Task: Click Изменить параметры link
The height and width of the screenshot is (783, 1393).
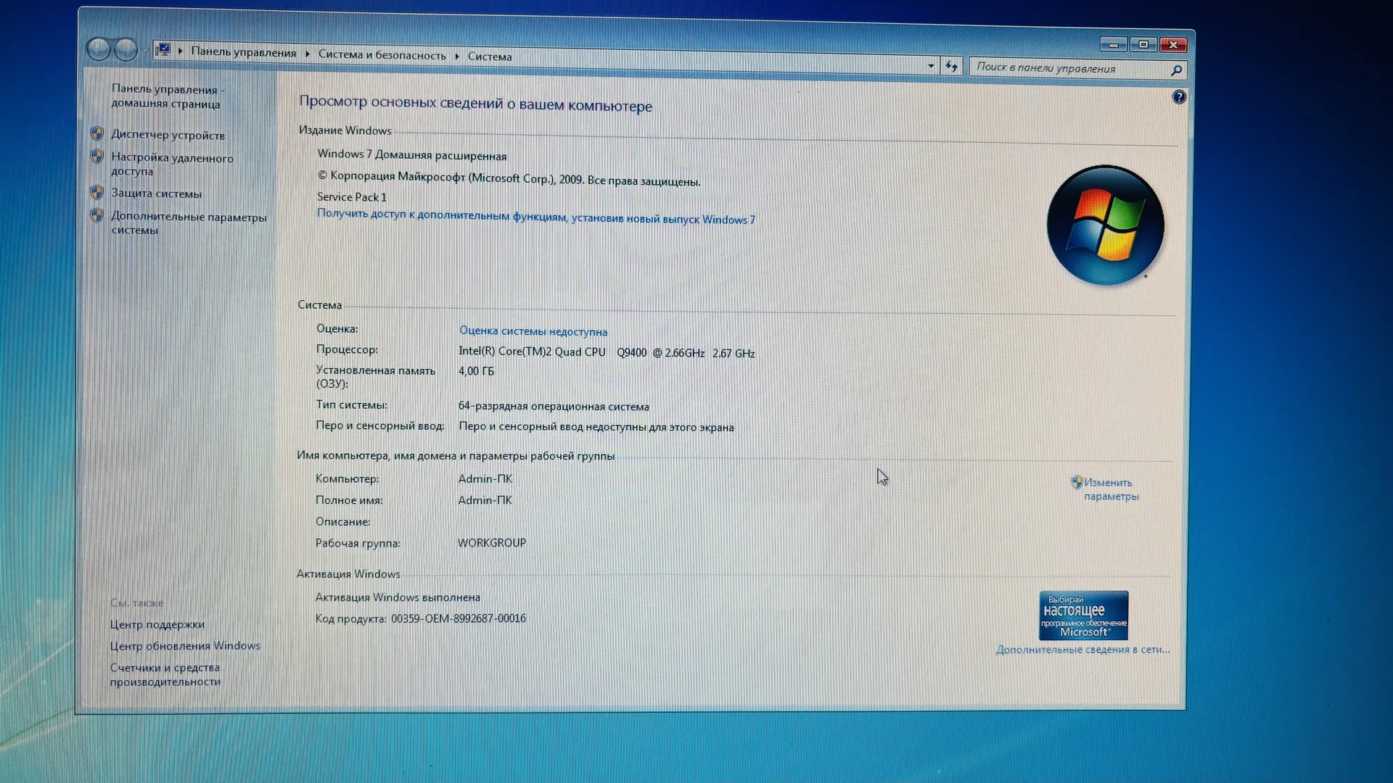Action: [1111, 489]
